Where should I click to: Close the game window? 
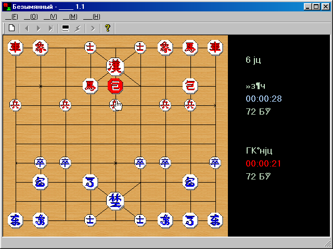tap(326, 7)
